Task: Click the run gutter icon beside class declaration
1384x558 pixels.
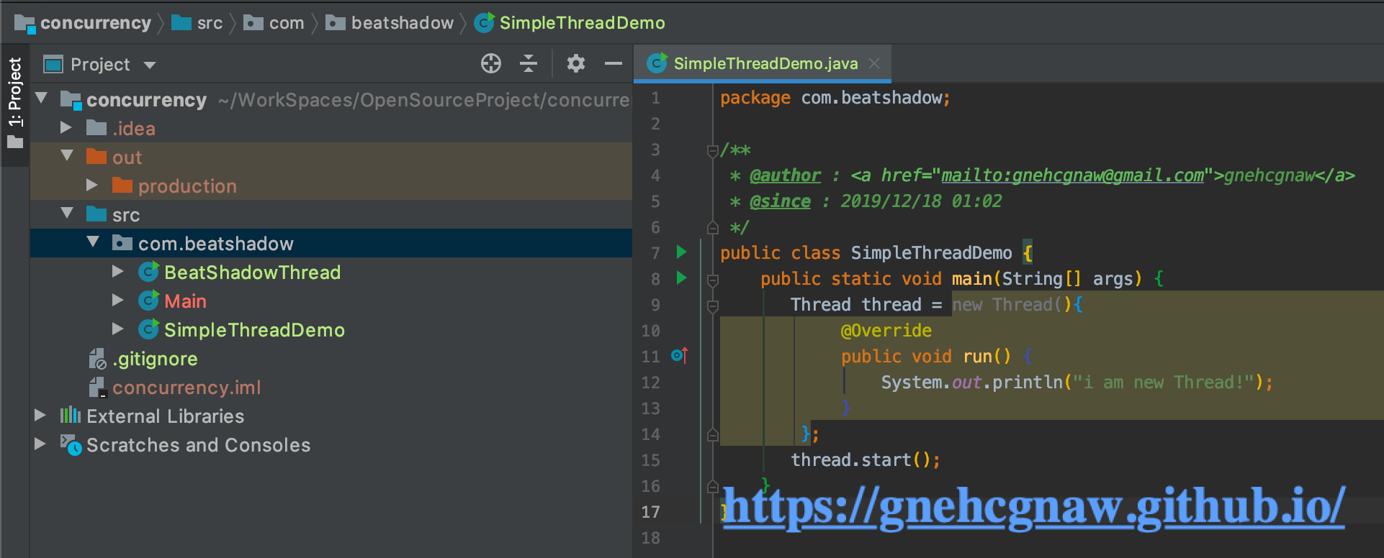Action: 681,252
